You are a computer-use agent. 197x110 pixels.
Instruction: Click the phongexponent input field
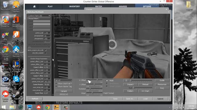pos(47,36)
